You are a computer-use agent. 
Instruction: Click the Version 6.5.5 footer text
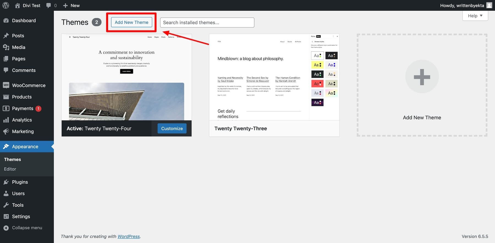475,236
